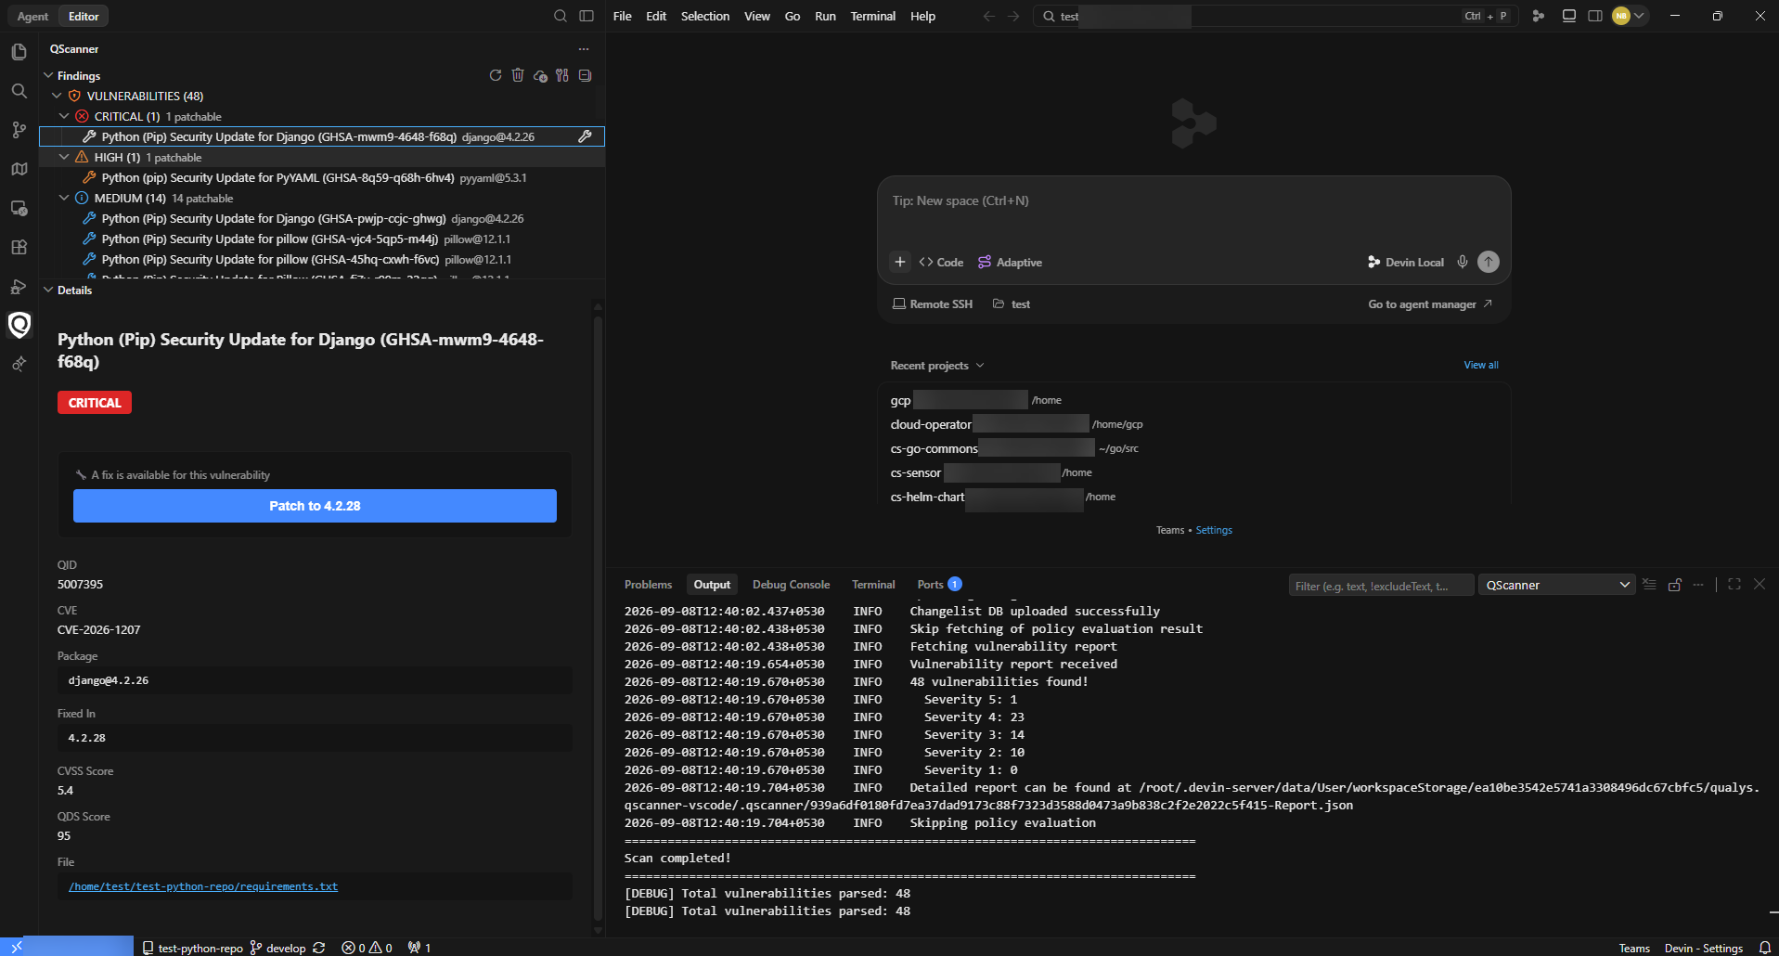Click Go to agent manager link
Image resolution: width=1779 pixels, height=956 pixels.
[1430, 304]
